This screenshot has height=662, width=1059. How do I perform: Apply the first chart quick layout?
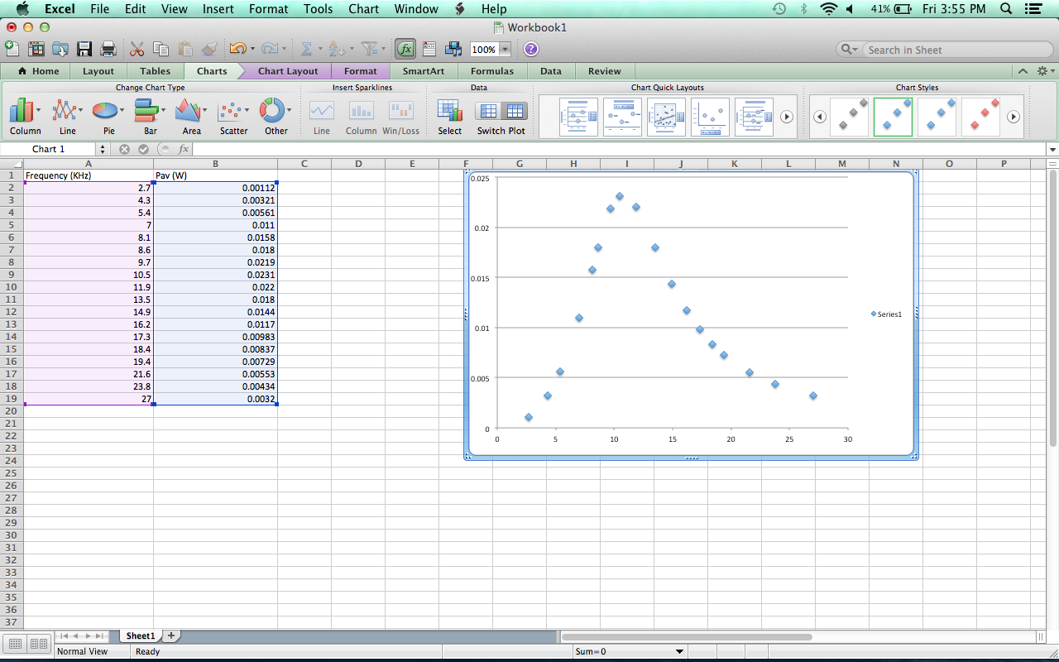(x=578, y=117)
